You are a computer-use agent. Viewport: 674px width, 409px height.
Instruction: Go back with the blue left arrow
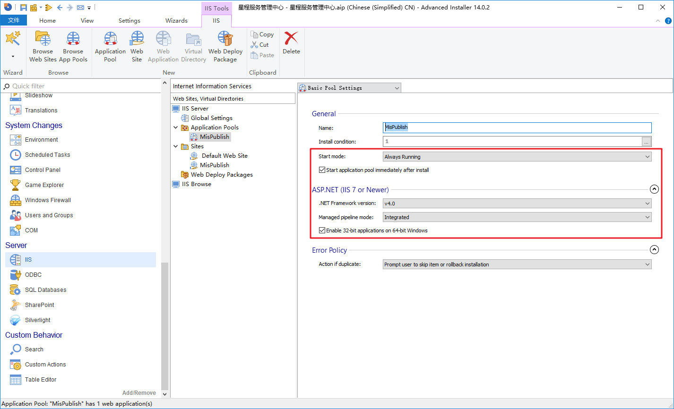[x=60, y=8]
